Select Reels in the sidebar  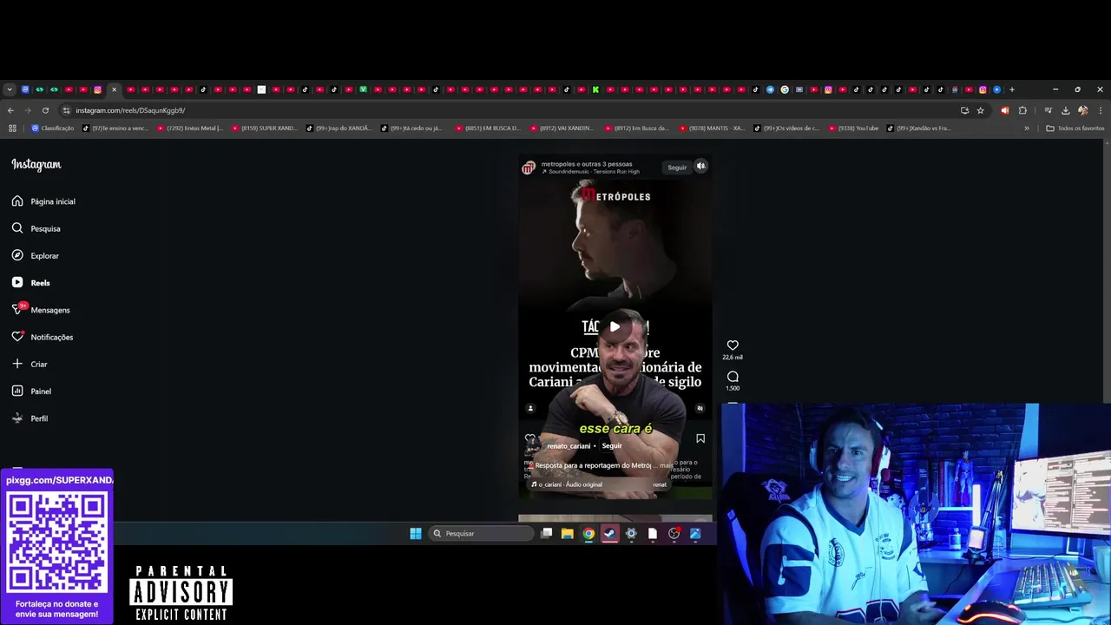pos(31,283)
